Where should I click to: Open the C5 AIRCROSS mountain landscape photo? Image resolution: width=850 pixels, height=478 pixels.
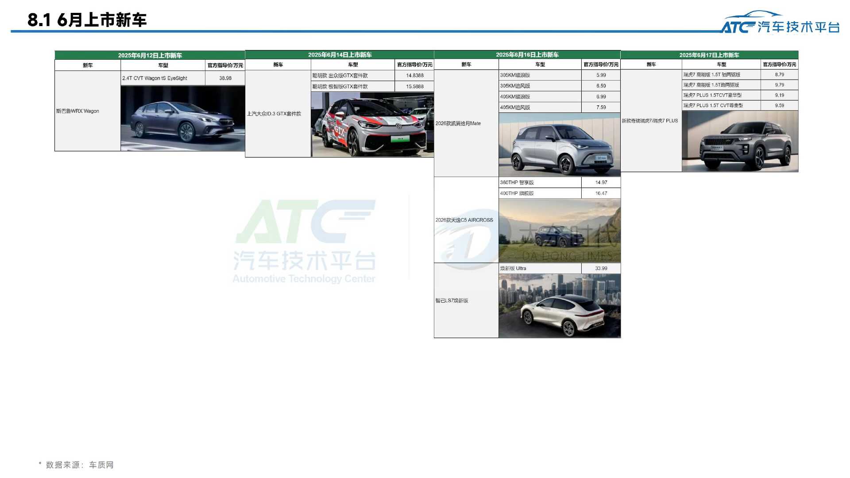[x=560, y=231]
